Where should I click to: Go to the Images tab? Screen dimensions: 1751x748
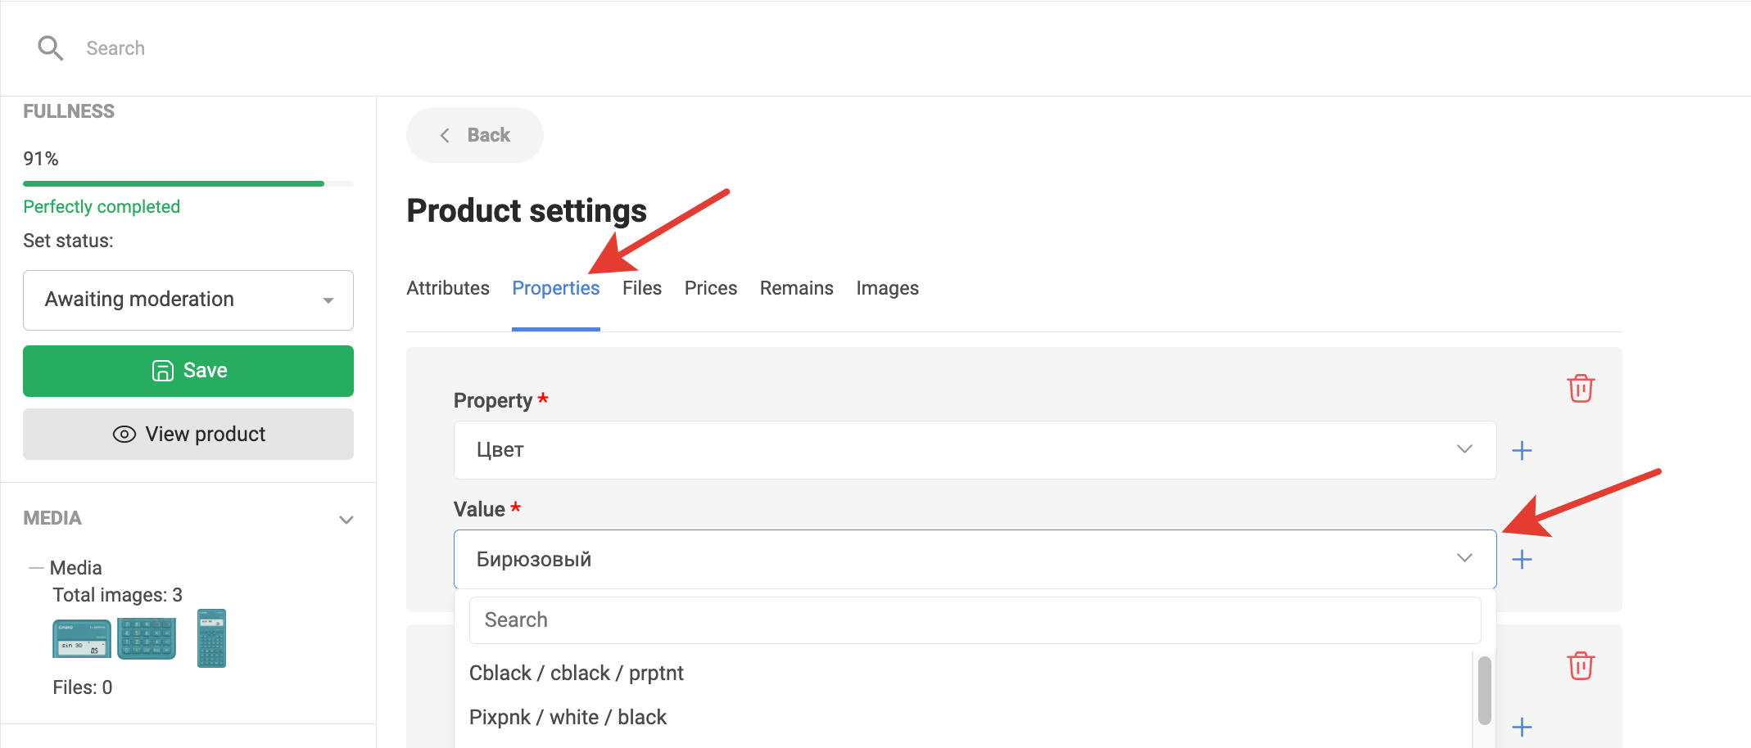click(887, 289)
